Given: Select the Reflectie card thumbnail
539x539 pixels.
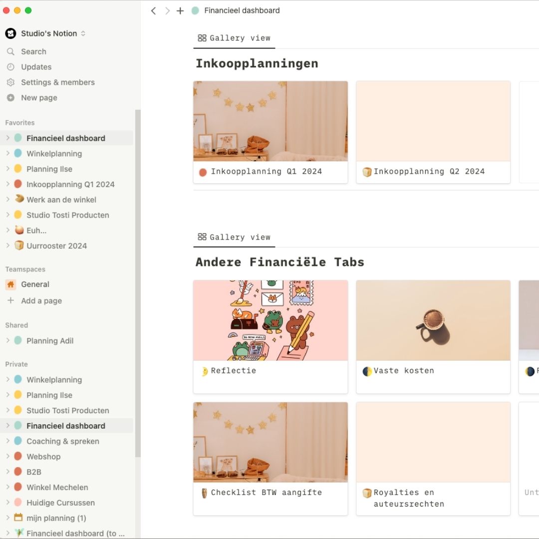Looking at the screenshot, I should point(270,320).
